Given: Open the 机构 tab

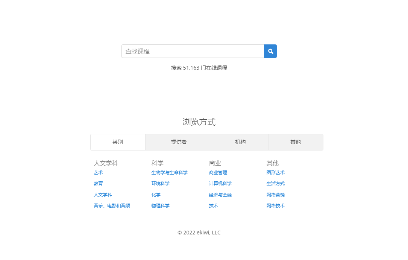Looking at the screenshot, I should 240,142.
